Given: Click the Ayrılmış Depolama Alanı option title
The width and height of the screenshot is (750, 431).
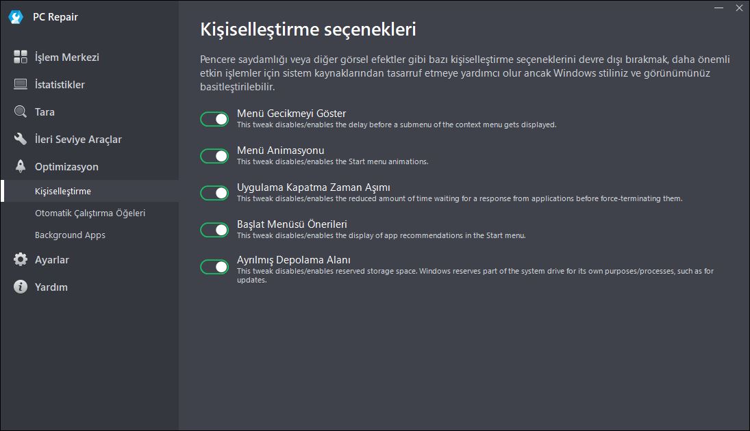Looking at the screenshot, I should pyautogui.click(x=294, y=260).
